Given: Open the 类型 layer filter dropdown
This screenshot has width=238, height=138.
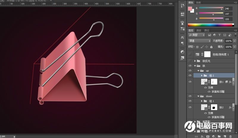Looking at the screenshot, I should (x=197, y=35).
